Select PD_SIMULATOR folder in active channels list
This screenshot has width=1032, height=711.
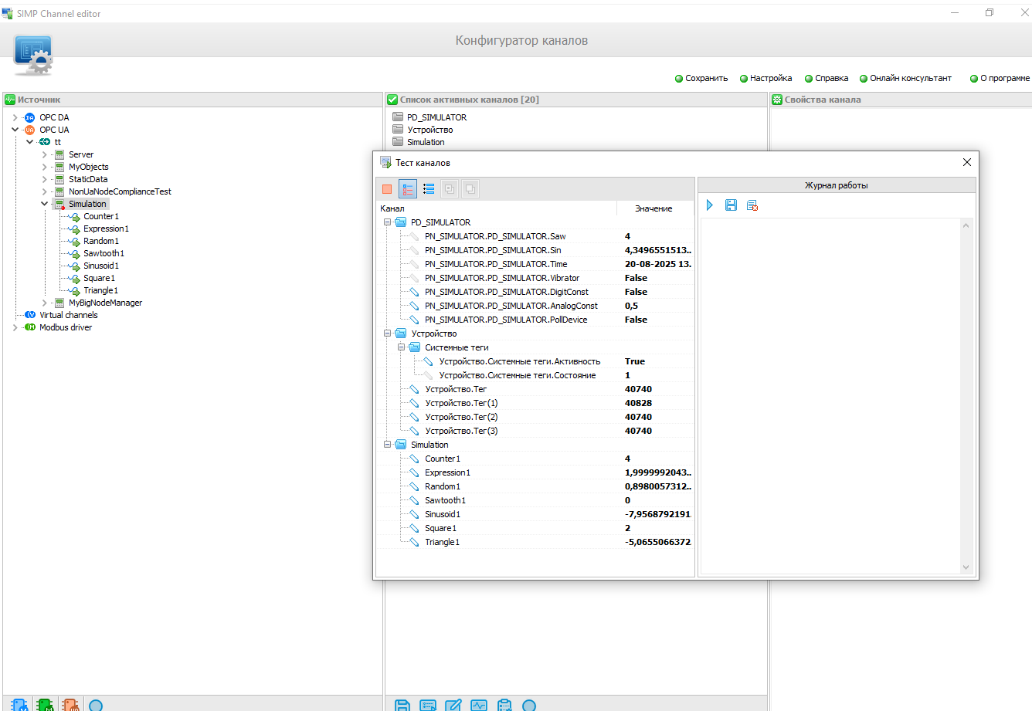point(436,117)
